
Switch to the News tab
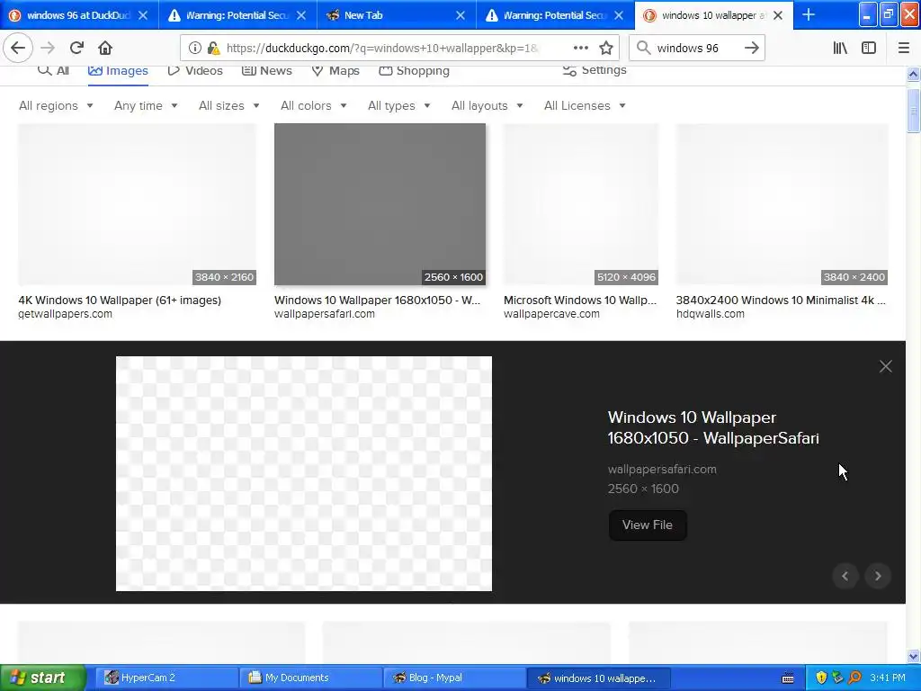coord(266,70)
